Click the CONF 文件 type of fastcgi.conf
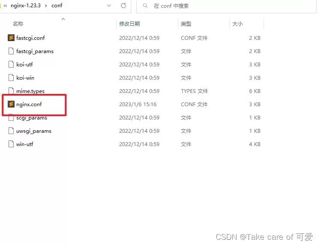The image size is (319, 245). point(194,38)
